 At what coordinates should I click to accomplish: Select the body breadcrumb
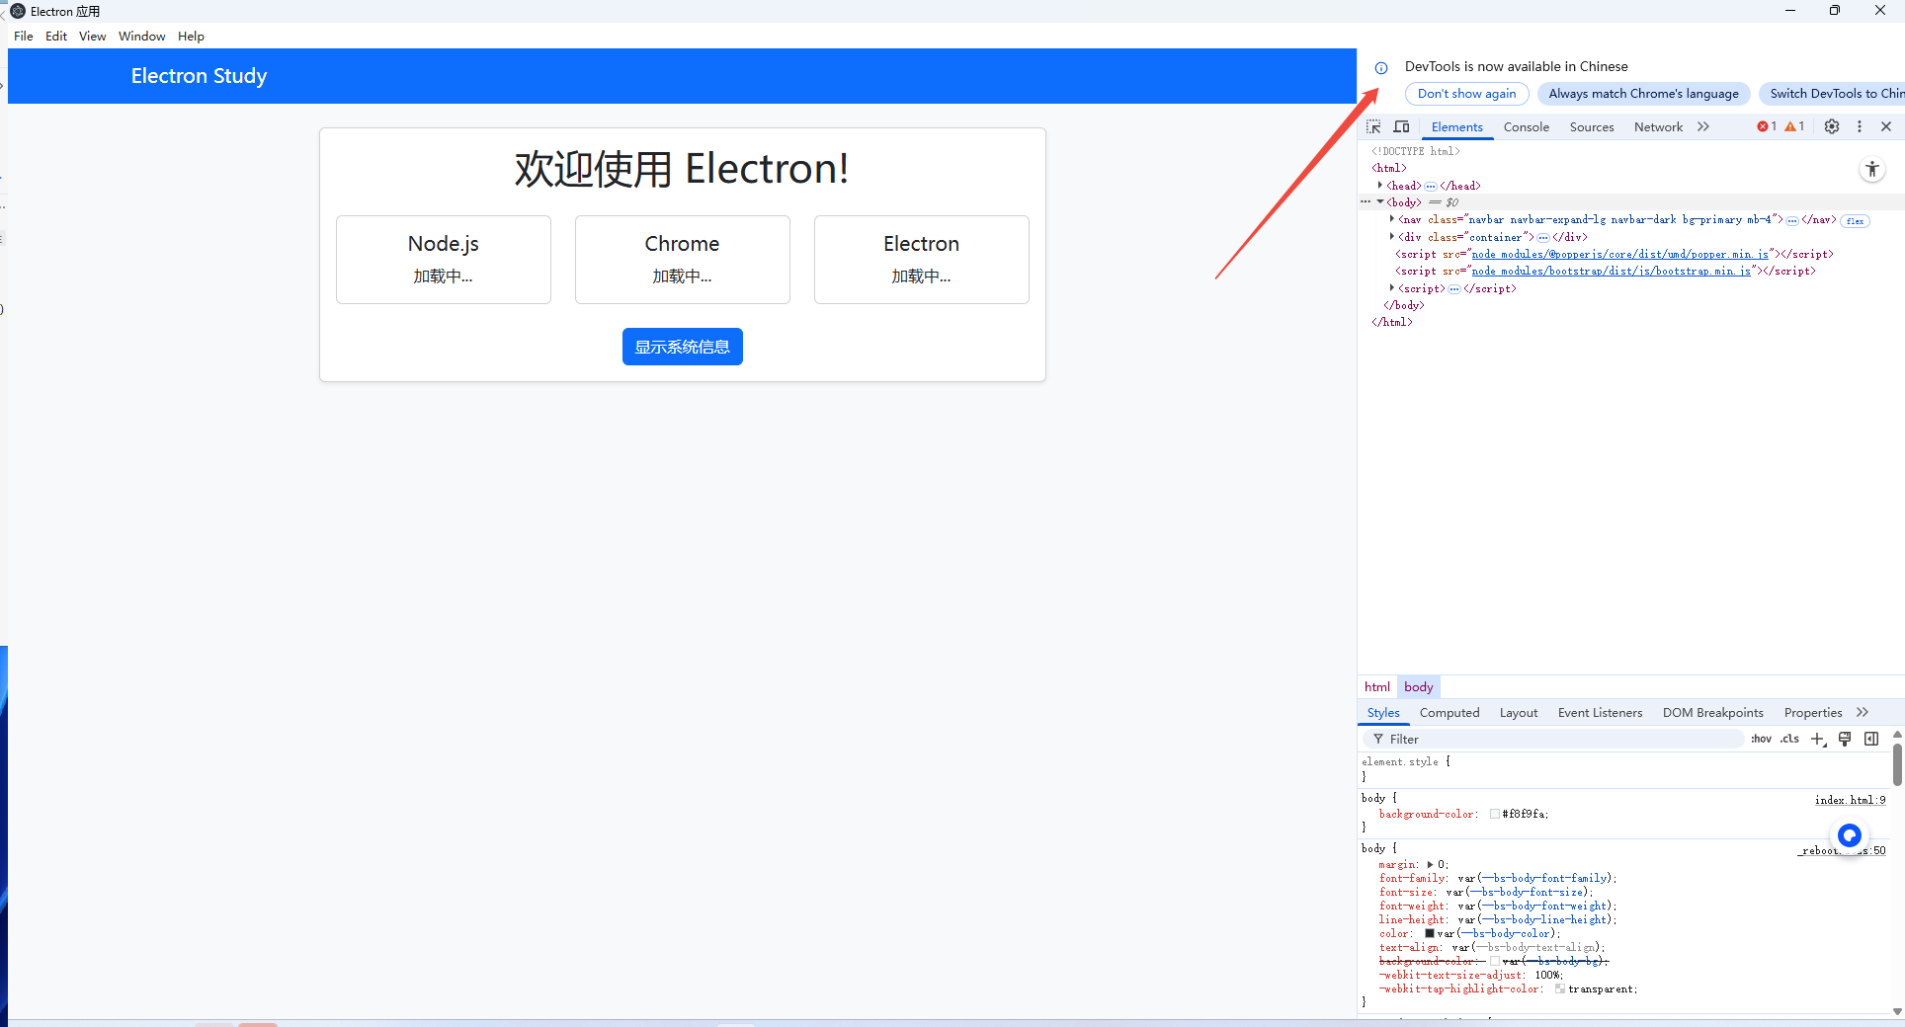coord(1419,687)
